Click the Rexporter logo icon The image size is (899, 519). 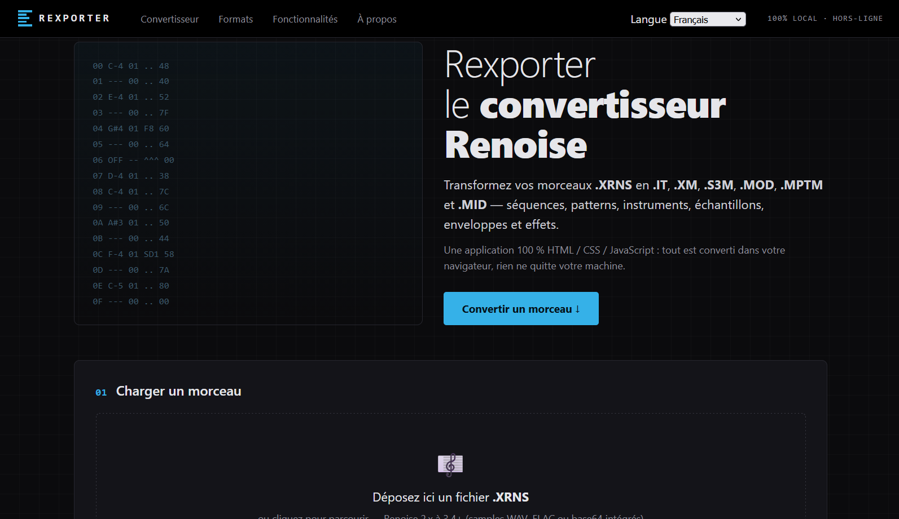click(x=25, y=19)
